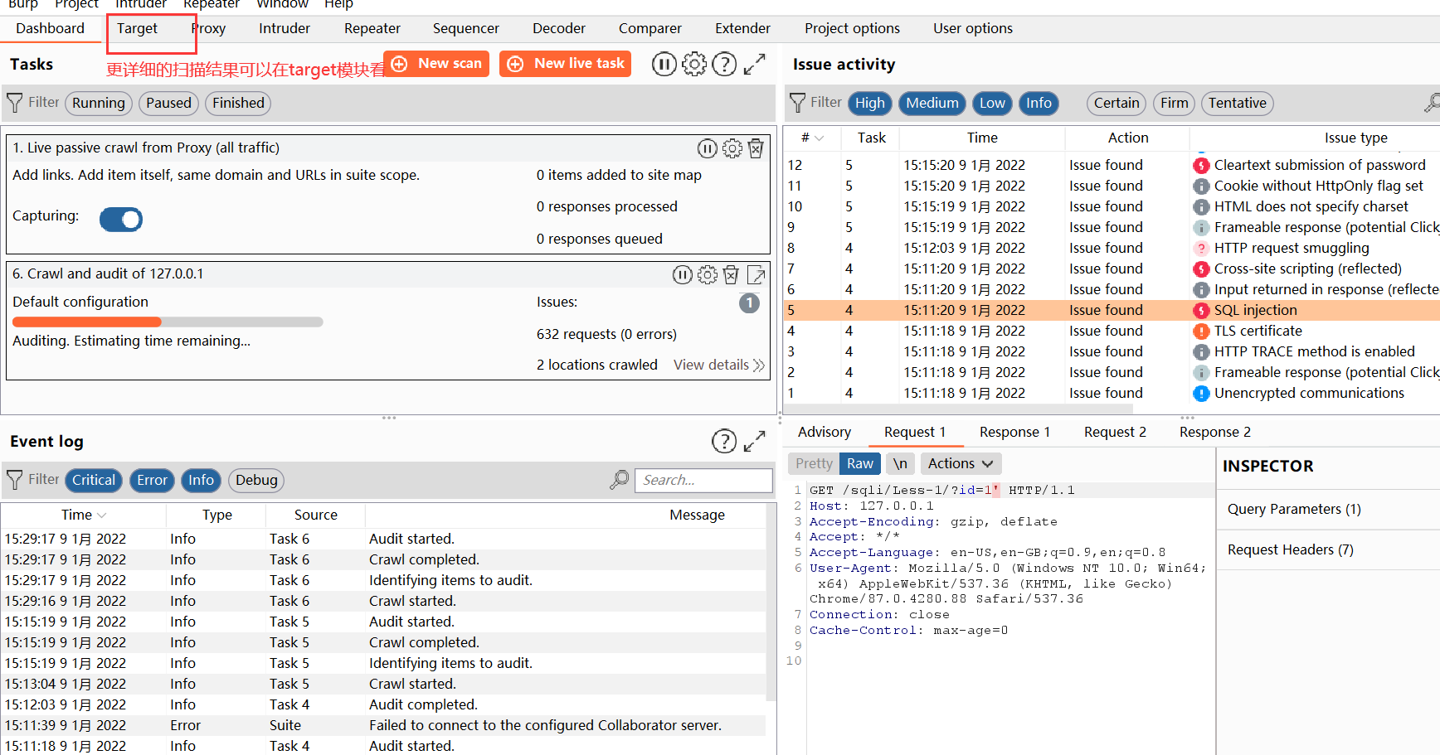Expand the Tasks panel to full view
This screenshot has width=1440, height=755.
coord(754,64)
